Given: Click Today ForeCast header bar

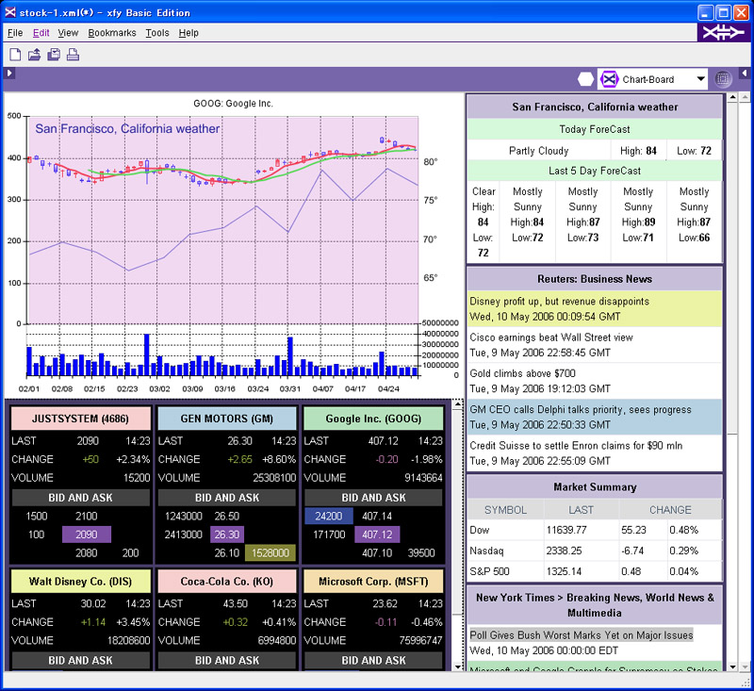Looking at the screenshot, I should tap(595, 129).
